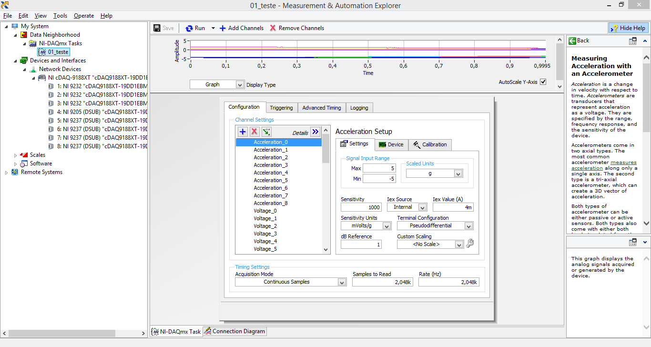Expand the Scales tree node
Screen dimensions: 651x347
pyautogui.click(x=15, y=155)
